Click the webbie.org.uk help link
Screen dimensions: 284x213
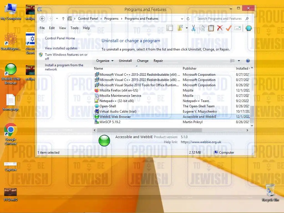coord(201,142)
